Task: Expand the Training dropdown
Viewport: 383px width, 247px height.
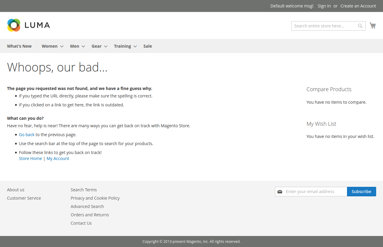Action: point(123,46)
